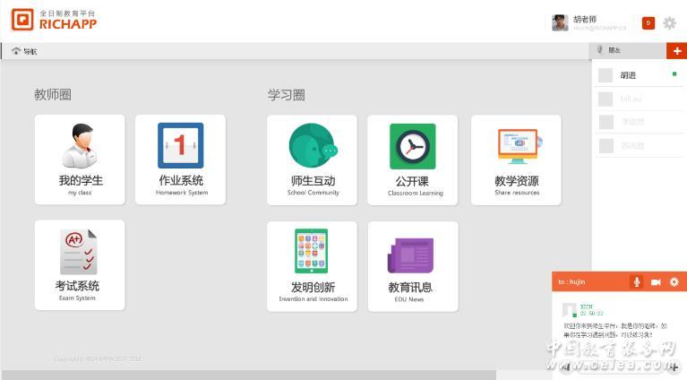Add a friend with the orange plus button
This screenshot has height=380, width=687.
(x=676, y=51)
